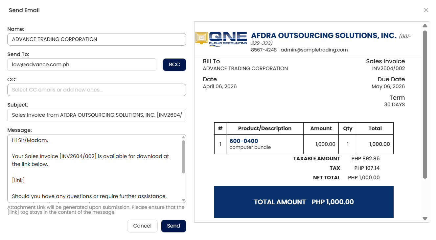Open the CC emails selector

pos(97,90)
